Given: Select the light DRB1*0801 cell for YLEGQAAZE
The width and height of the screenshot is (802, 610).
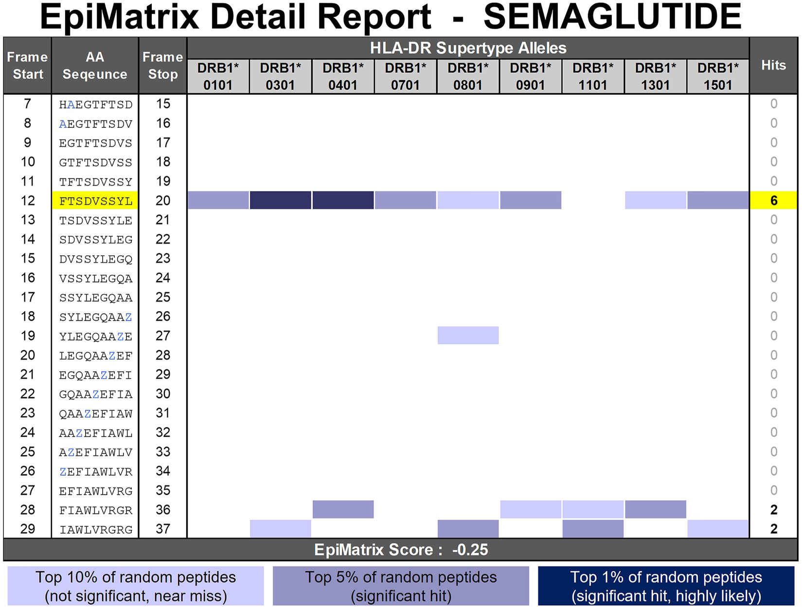Looking at the screenshot, I should 468,335.
